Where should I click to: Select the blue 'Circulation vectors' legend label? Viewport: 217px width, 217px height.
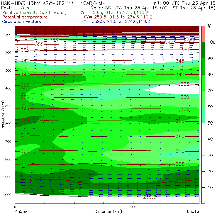pos(22,21)
